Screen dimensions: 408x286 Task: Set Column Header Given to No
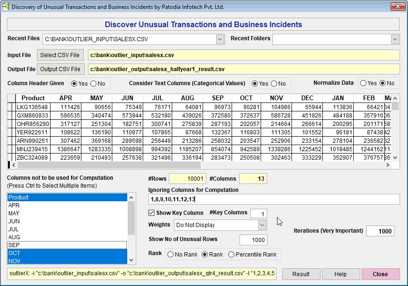pyautogui.click(x=93, y=84)
